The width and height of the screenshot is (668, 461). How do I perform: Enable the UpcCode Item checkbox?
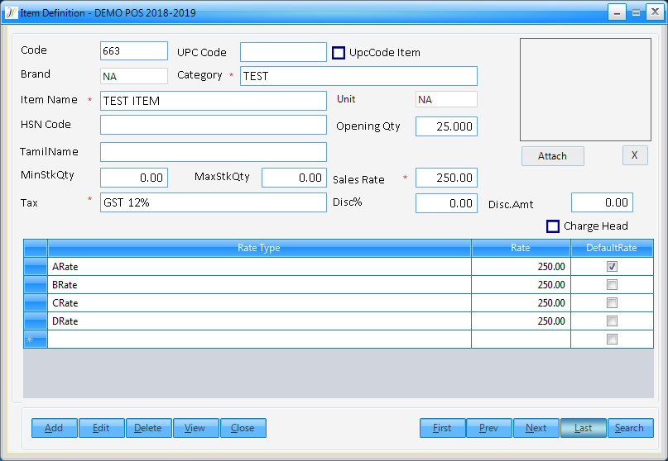(x=339, y=53)
